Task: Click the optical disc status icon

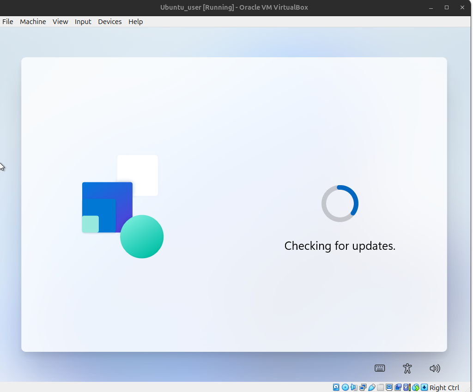Action: pyautogui.click(x=345, y=387)
